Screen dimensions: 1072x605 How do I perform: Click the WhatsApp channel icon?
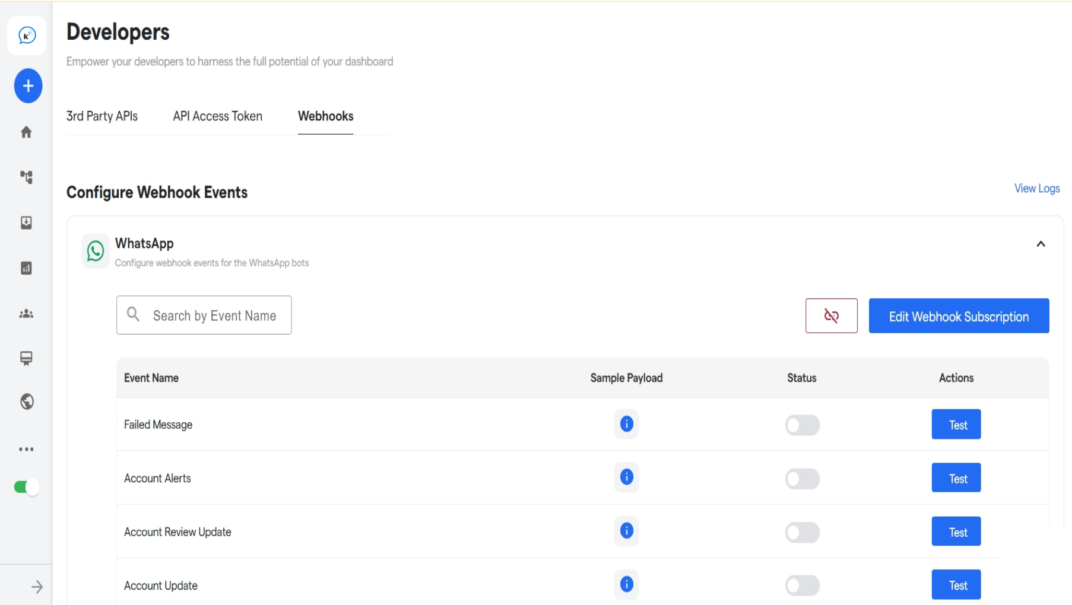pos(95,250)
